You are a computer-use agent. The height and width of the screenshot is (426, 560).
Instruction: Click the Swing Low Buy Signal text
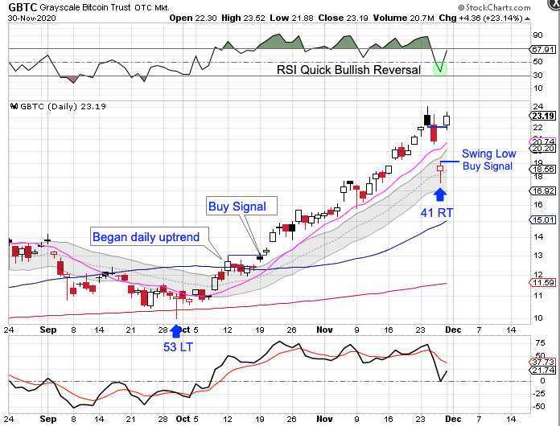click(487, 159)
